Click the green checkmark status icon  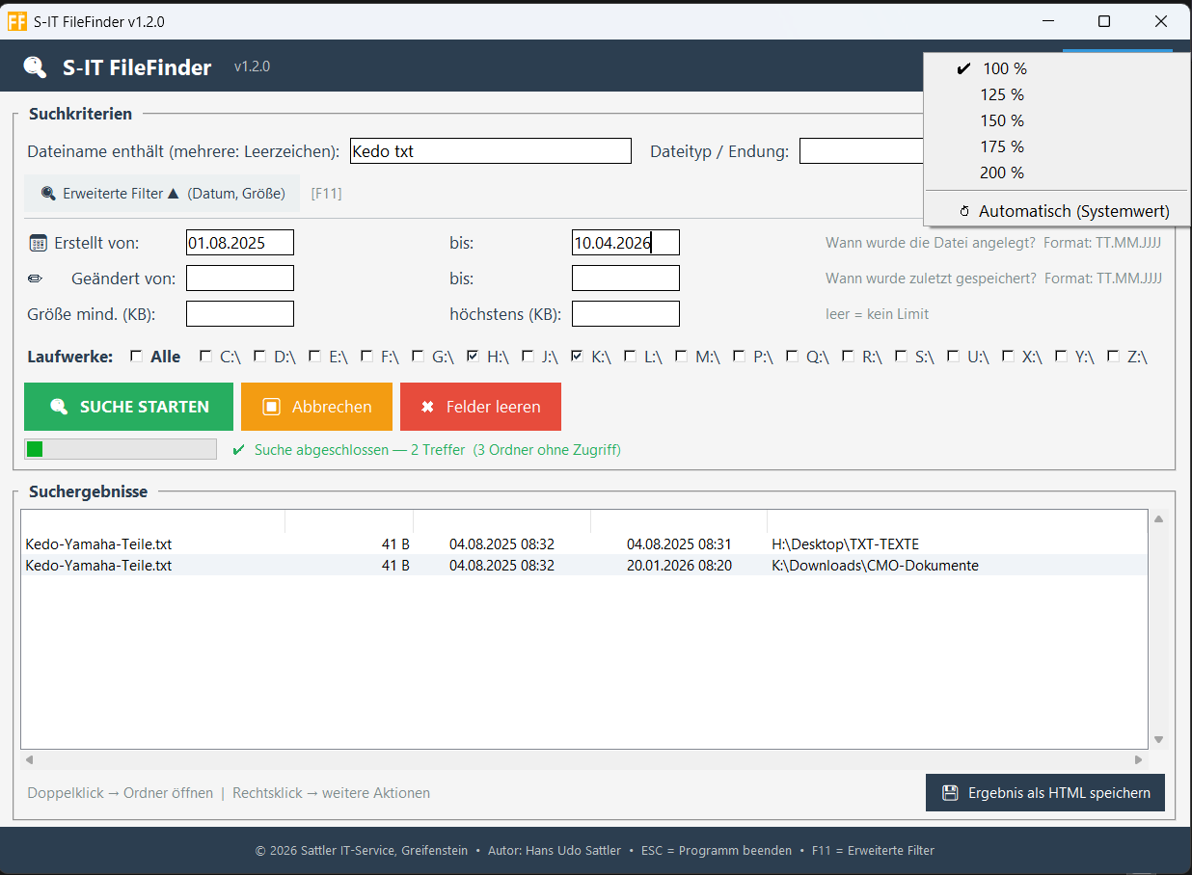point(237,449)
